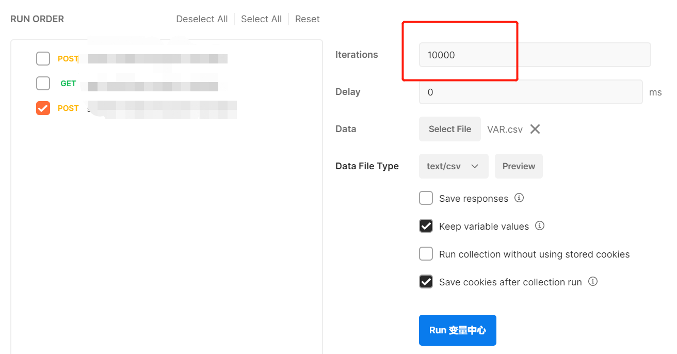Click the blue Run 变量中心 button
The width and height of the screenshot is (677, 354).
pyautogui.click(x=457, y=330)
